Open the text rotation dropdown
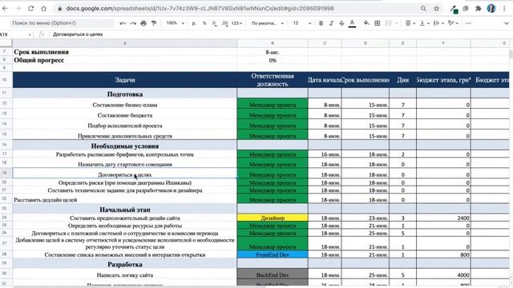The image size is (513, 288). [x=453, y=23]
